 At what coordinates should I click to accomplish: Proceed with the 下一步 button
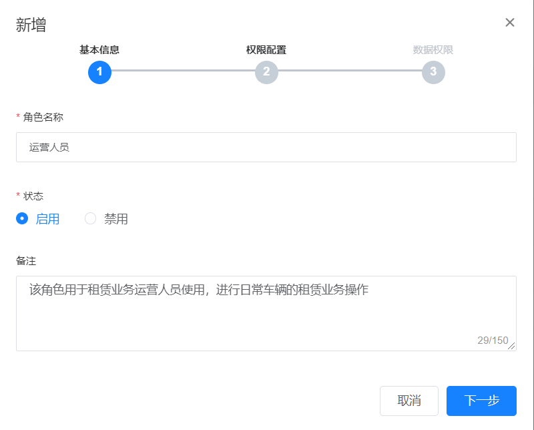coord(481,401)
